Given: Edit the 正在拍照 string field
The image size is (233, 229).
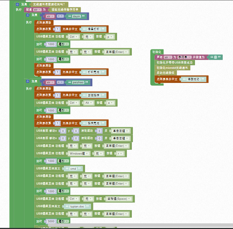Looking at the screenshot, I should click(x=94, y=95).
